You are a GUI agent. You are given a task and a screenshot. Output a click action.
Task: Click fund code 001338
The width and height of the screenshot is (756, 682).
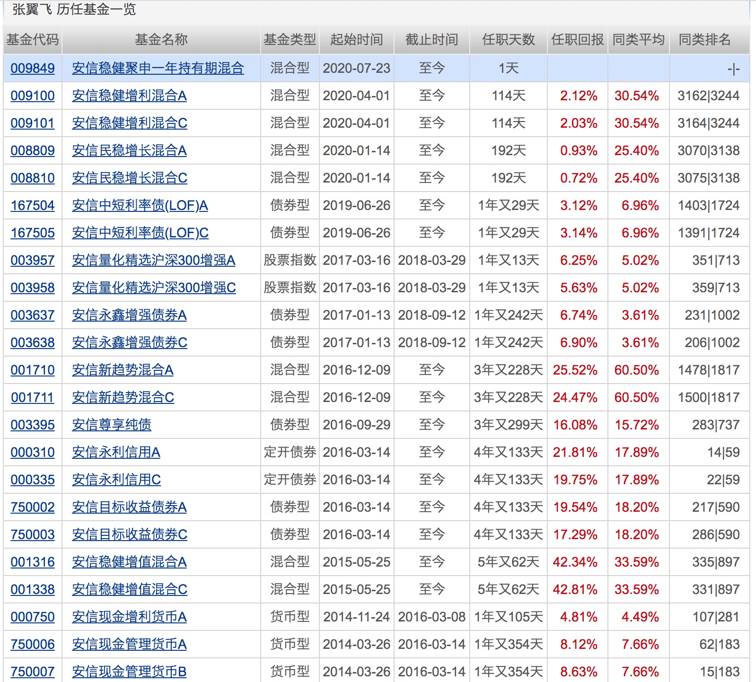33,589
